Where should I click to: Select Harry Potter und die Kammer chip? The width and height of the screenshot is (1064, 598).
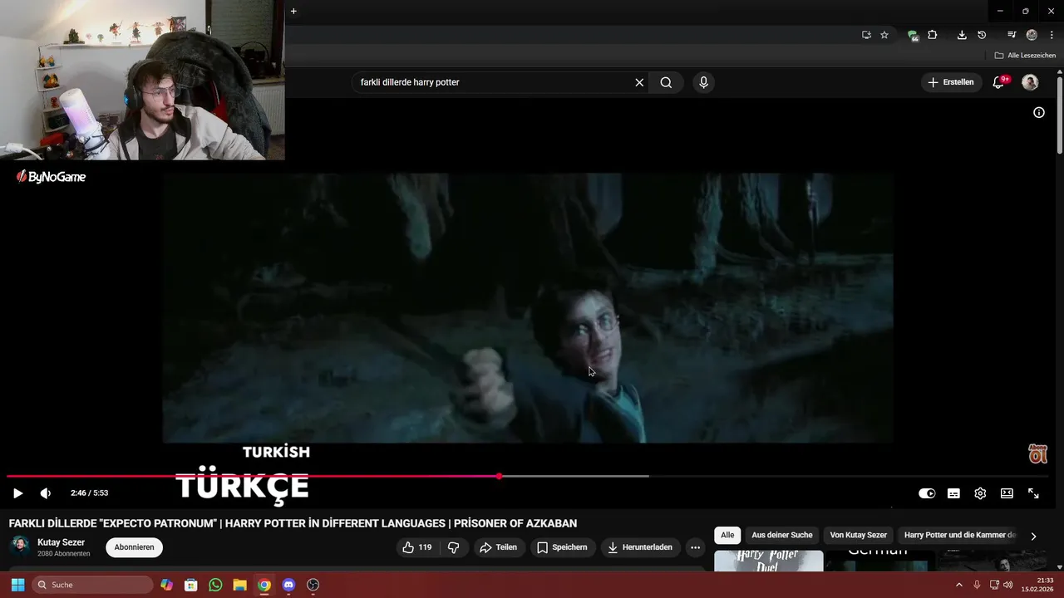960,535
